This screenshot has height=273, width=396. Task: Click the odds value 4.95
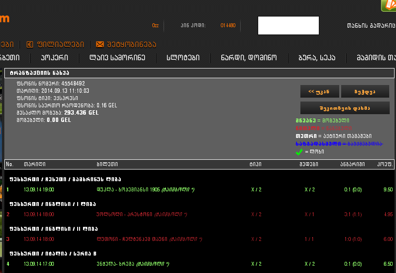[388, 214]
